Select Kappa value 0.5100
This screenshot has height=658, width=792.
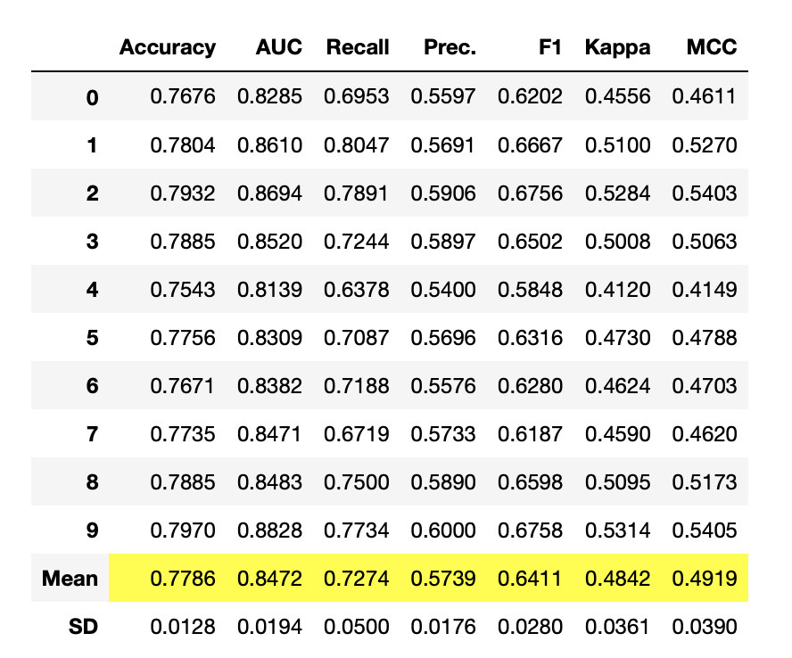click(617, 145)
